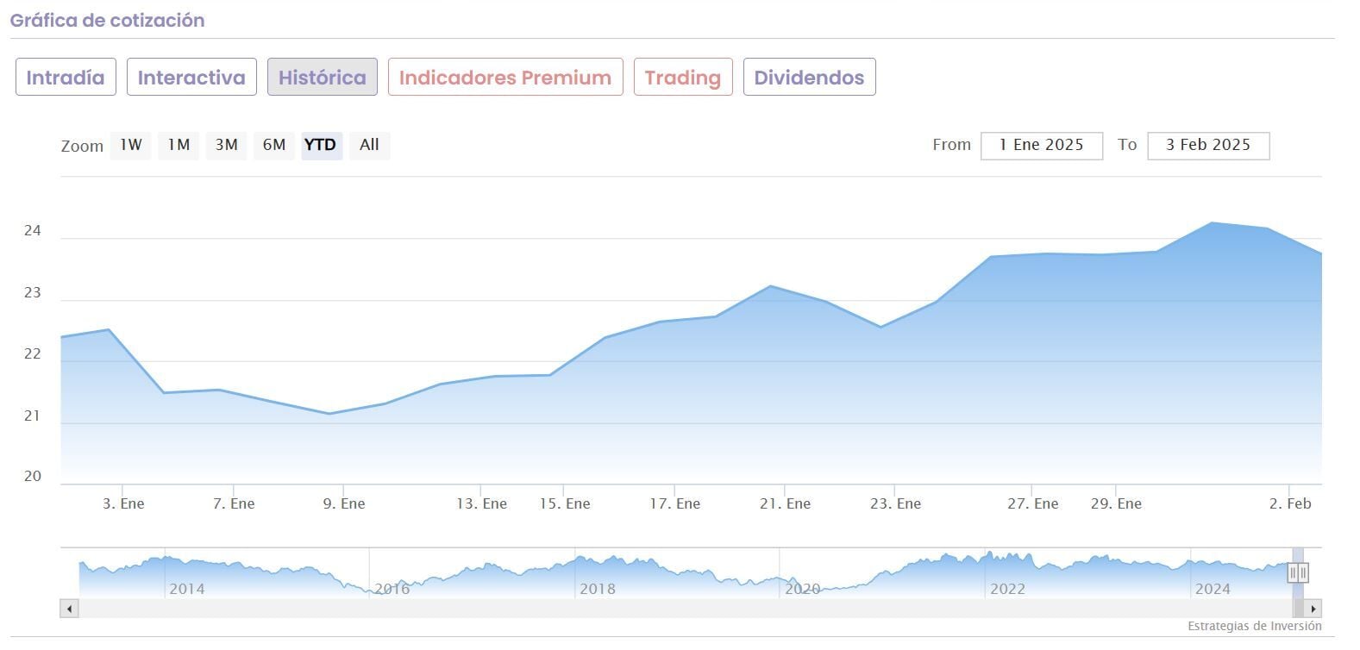Select the YTD zoom button
The height and width of the screenshot is (650, 1360).
click(321, 145)
